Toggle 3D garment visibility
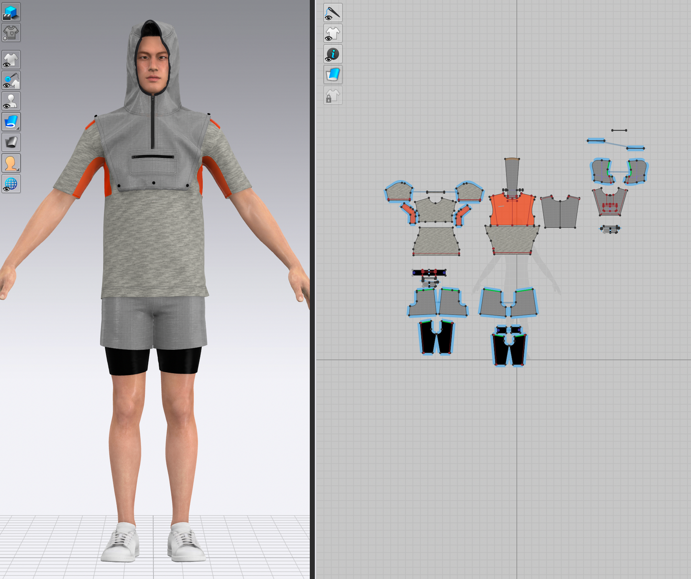The image size is (691, 579). (11, 60)
